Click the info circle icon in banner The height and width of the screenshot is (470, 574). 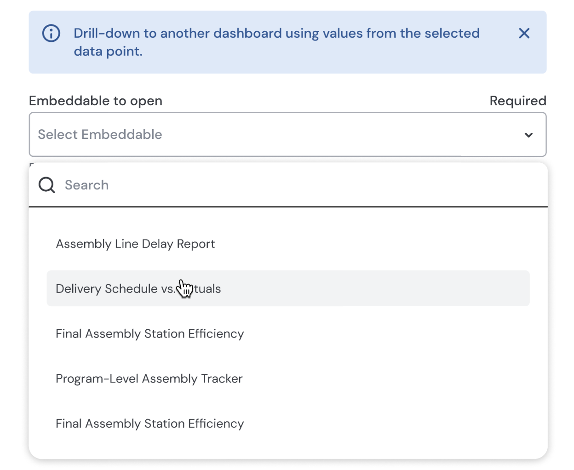coord(51,34)
